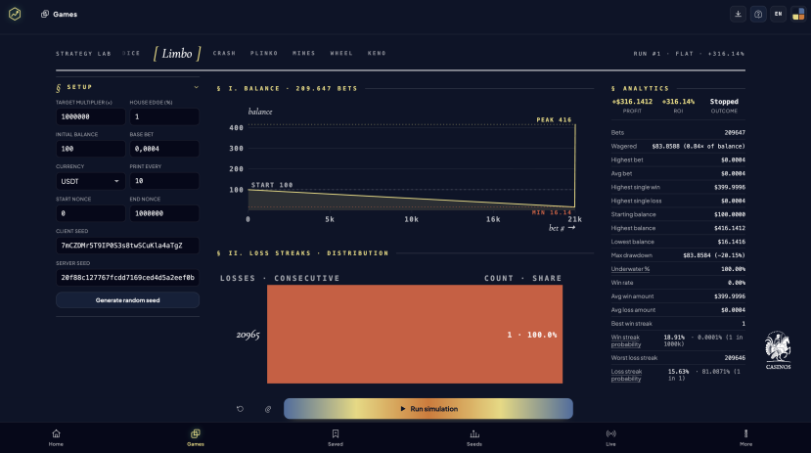Switch to the Plinko game tab
Screen dimensions: 811x453
(264, 53)
